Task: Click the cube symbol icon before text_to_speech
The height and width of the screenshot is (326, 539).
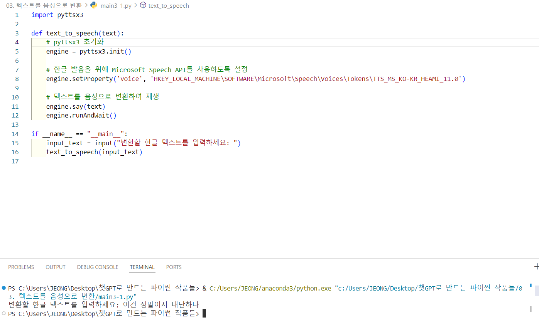Action: (143, 5)
